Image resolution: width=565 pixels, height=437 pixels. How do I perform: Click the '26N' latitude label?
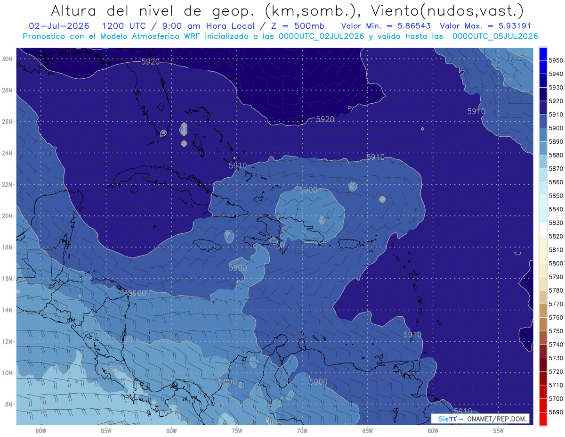[x=7, y=122]
